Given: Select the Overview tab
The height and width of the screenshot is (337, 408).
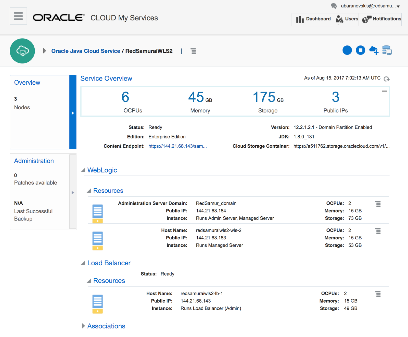Looking at the screenshot, I should (27, 82).
